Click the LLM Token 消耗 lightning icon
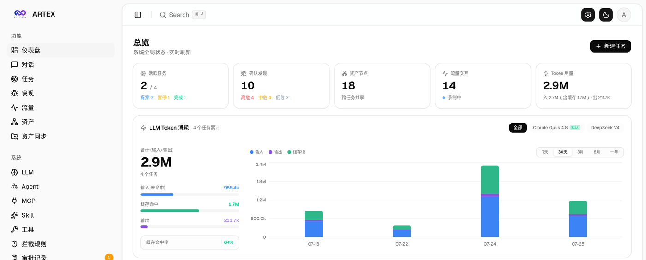 coord(144,128)
